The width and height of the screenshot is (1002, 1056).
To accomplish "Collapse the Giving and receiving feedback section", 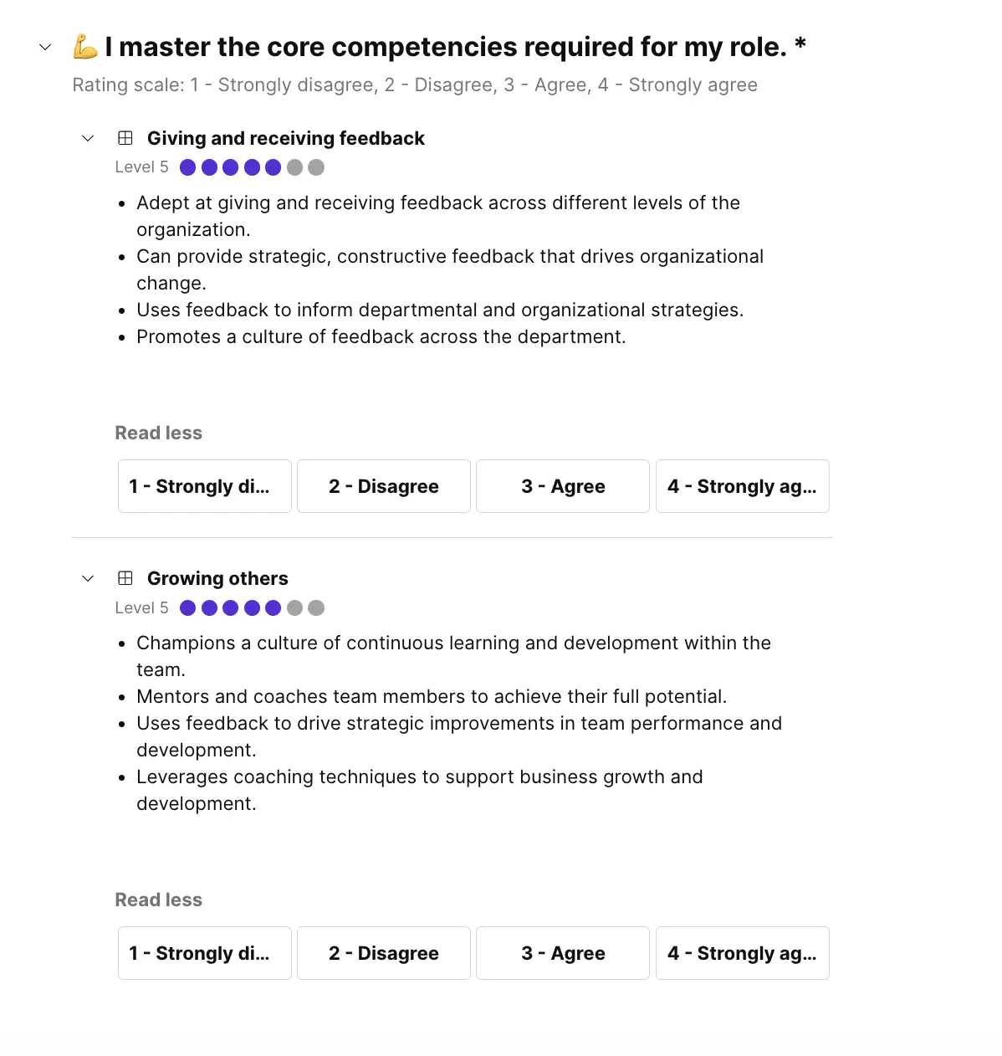I will [x=87, y=137].
